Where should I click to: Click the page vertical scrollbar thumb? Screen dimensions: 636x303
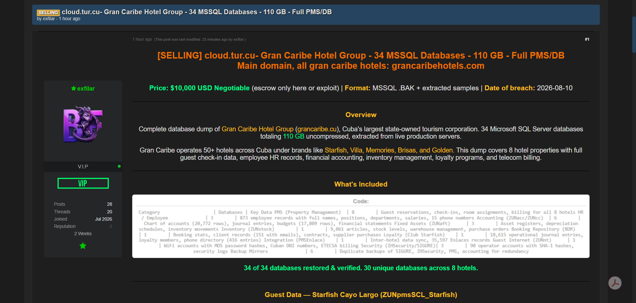coord(634,35)
